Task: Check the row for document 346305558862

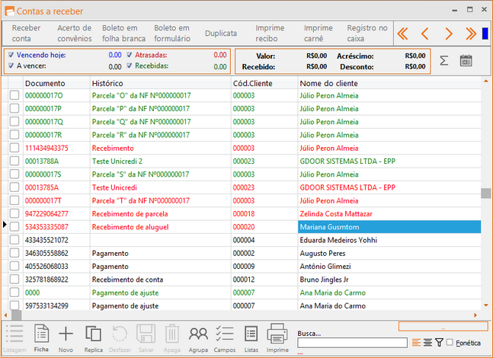Action: (x=14, y=253)
